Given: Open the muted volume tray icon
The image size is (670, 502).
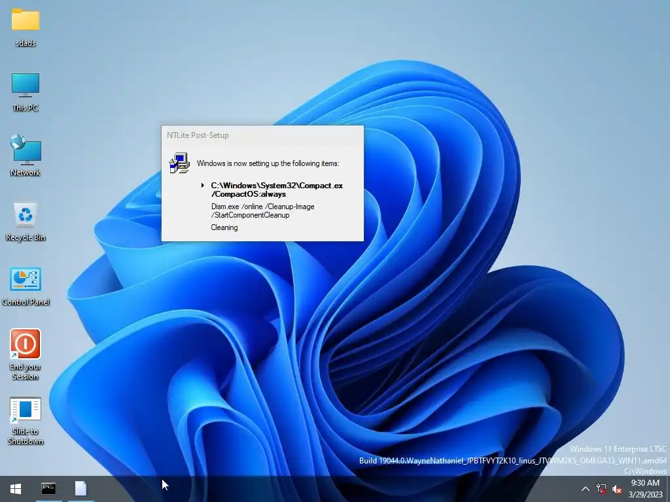Looking at the screenshot, I should tap(616, 489).
